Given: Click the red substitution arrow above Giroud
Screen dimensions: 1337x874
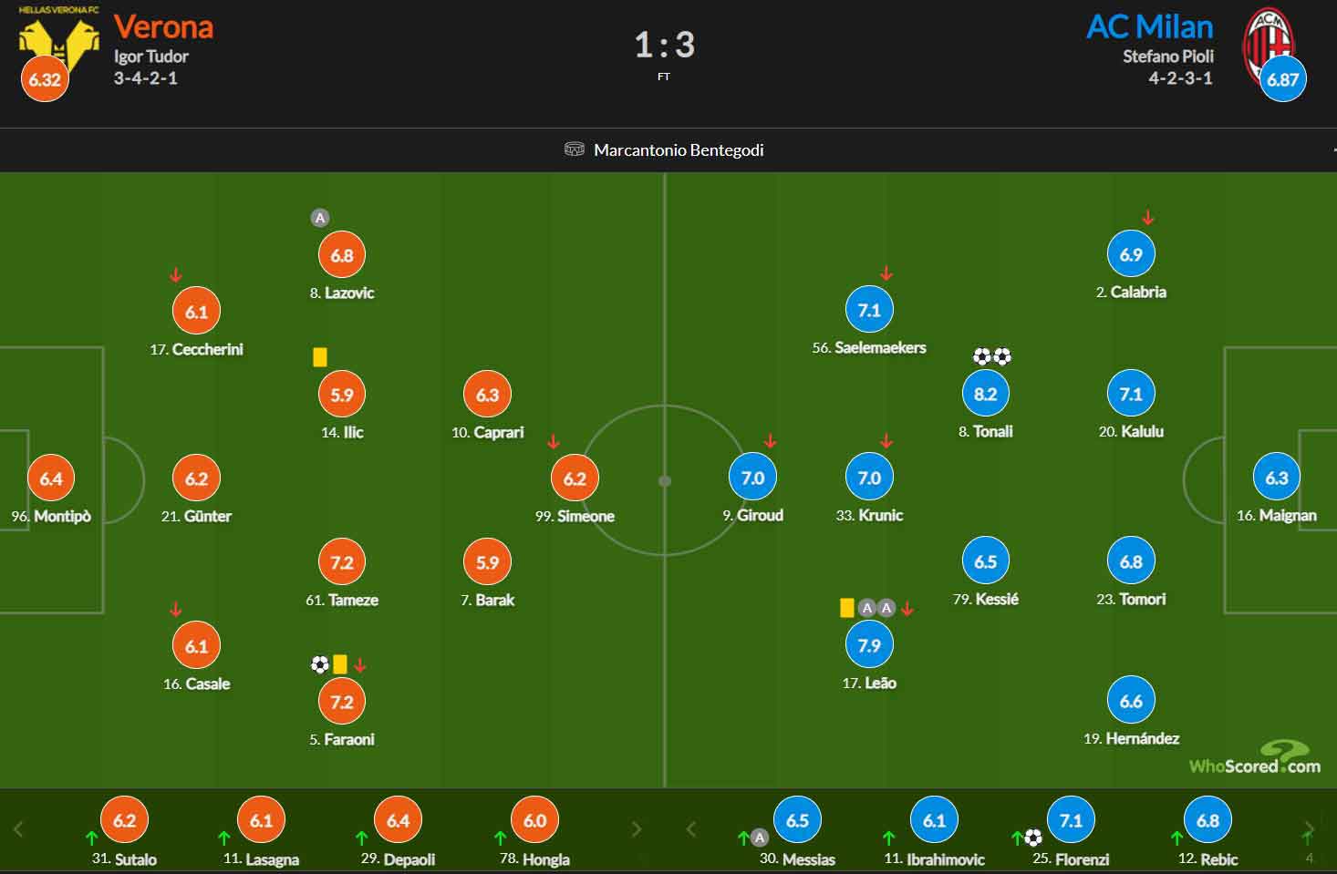Looking at the screenshot, I should pos(771,442).
